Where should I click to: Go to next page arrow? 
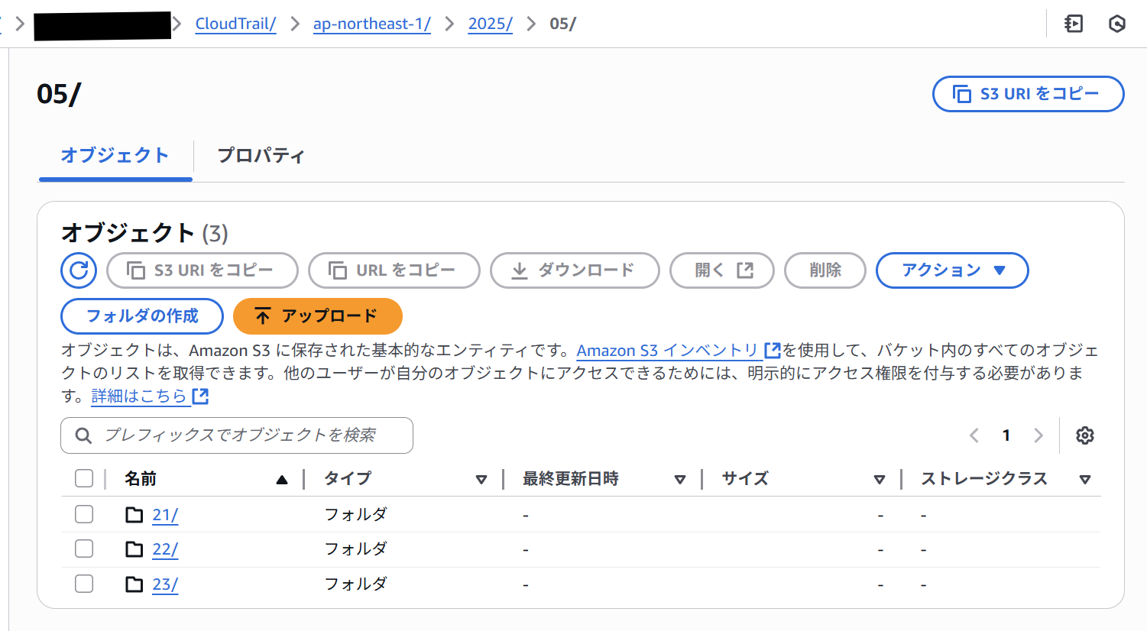coord(1038,435)
